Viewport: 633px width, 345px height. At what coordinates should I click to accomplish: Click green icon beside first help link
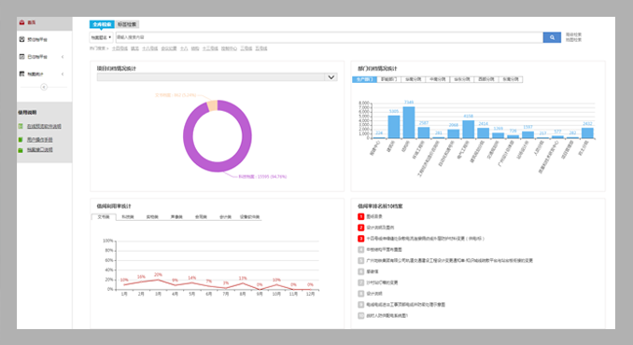21,126
